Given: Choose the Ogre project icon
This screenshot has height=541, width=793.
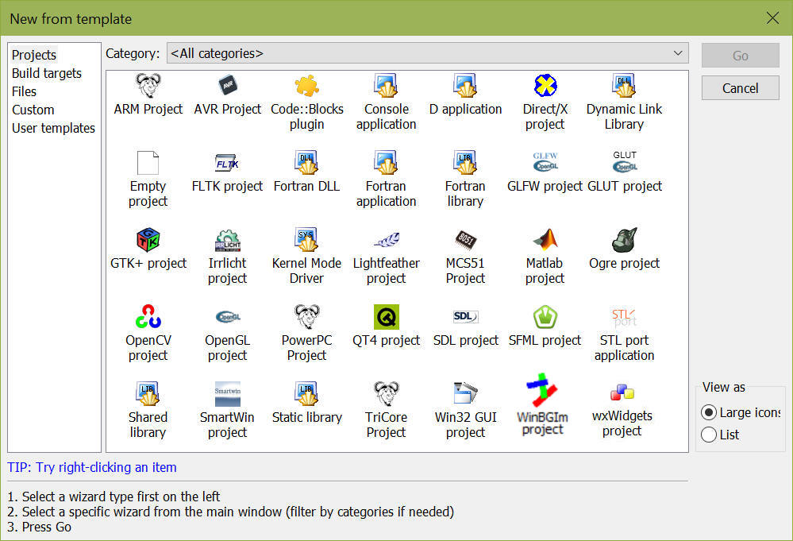Looking at the screenshot, I should 624,239.
